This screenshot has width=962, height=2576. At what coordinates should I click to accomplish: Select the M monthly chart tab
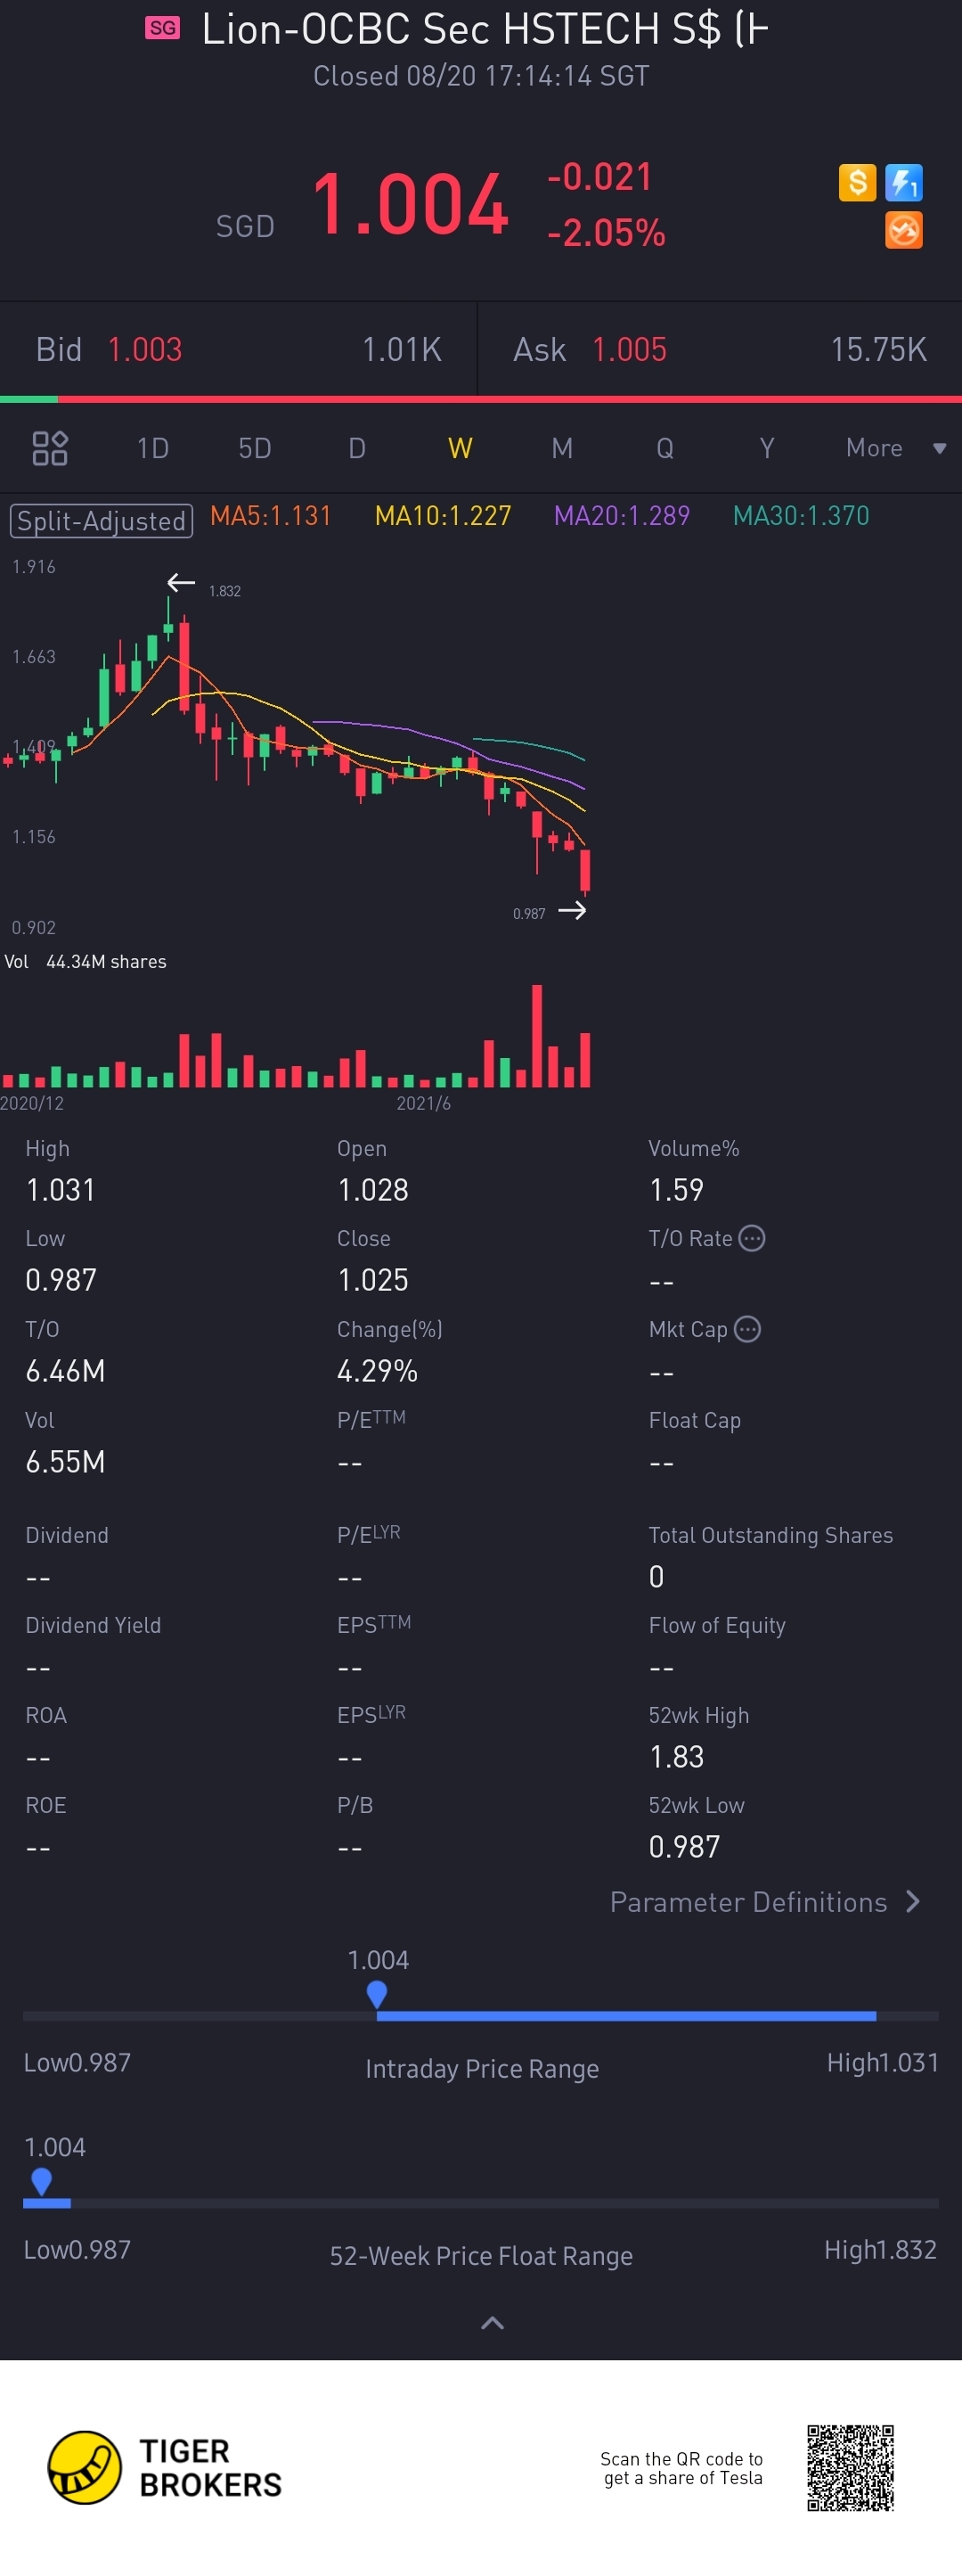[562, 448]
